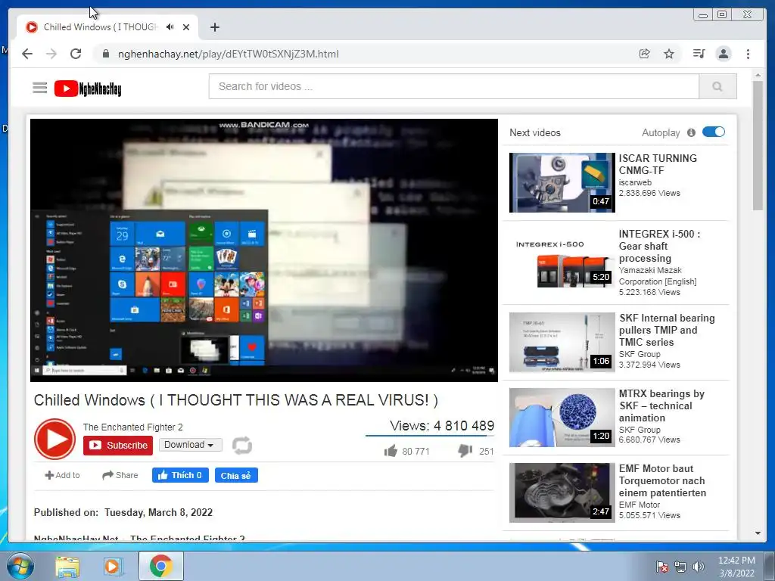Open the network tray icon
775x581 pixels.
[680, 567]
